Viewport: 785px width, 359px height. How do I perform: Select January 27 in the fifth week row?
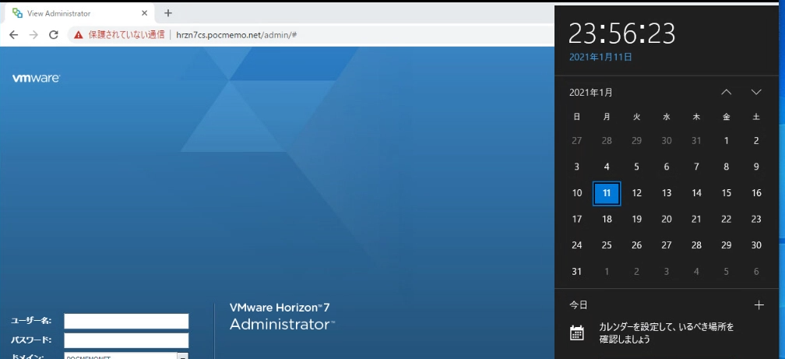pos(667,245)
